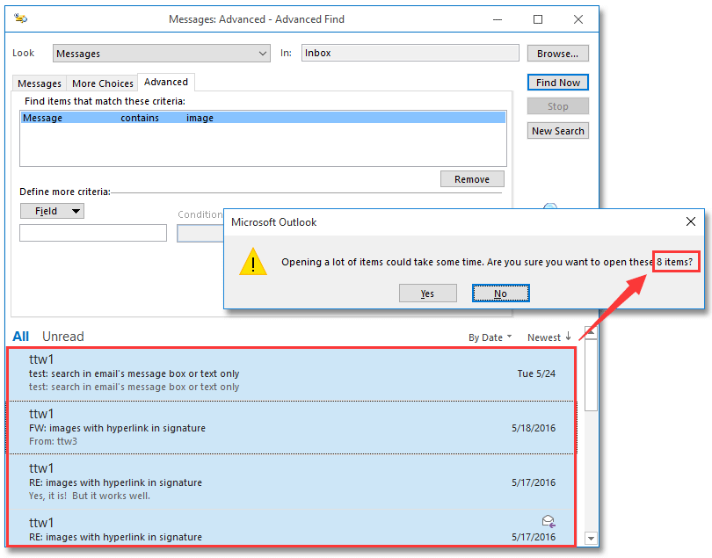Open the By Date sorting dropdown
This screenshot has width=712, height=558.
490,336
